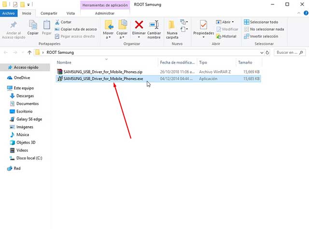Switch to the Vista ribbon tab
This screenshot has width=309, height=229.
click(70, 13)
